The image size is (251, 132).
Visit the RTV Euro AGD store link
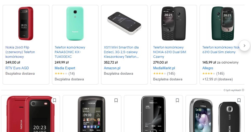[17, 68]
